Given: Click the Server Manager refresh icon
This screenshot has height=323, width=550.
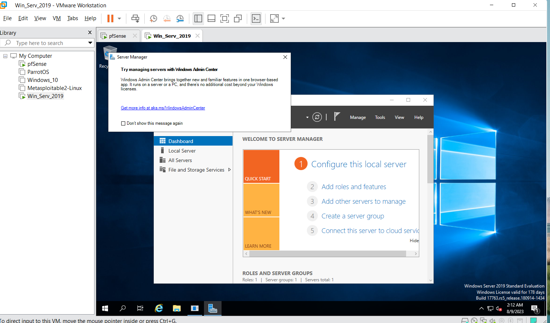Looking at the screenshot, I should (317, 117).
